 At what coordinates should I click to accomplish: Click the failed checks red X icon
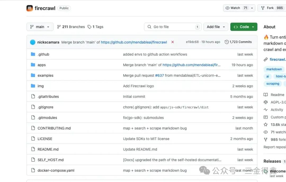point(173,42)
